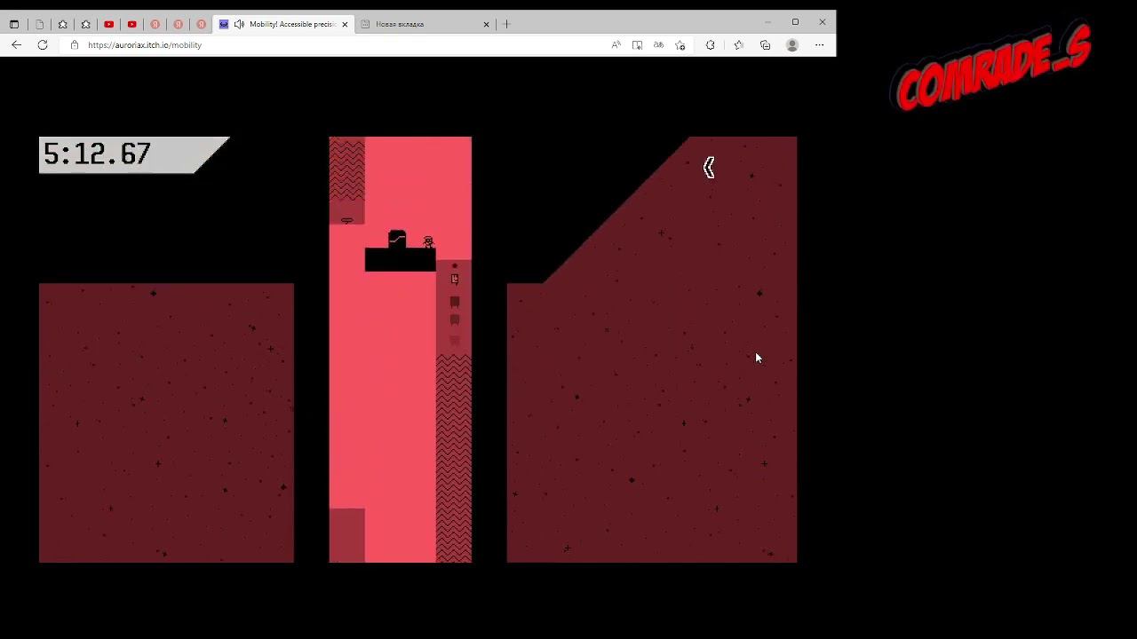Refresh the current page
The image size is (1137, 639).
coord(42,44)
